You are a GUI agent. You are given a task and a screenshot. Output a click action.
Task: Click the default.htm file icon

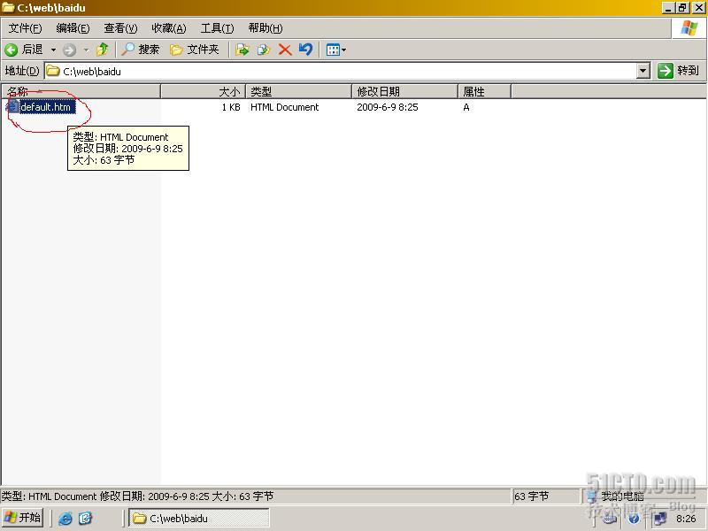coord(12,106)
